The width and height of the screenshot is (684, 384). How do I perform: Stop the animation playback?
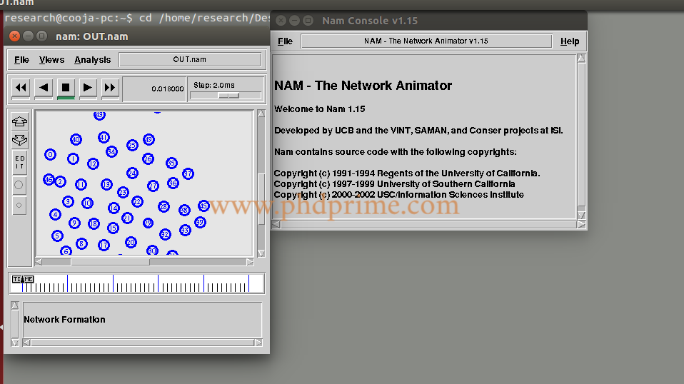tap(66, 88)
